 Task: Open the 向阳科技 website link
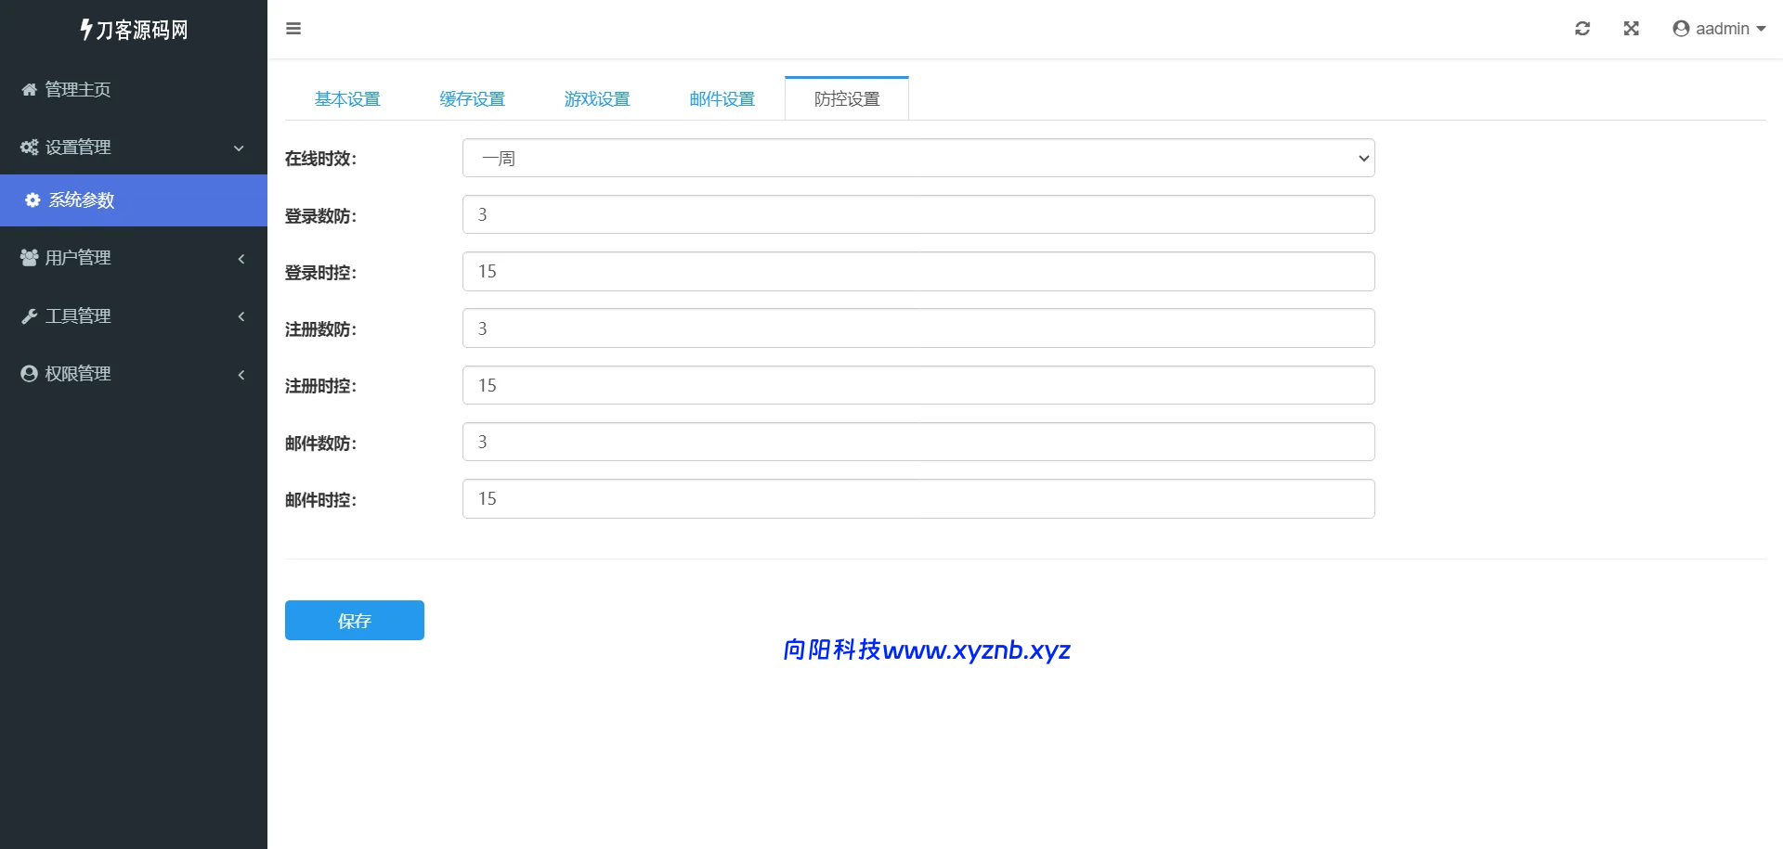(x=926, y=650)
